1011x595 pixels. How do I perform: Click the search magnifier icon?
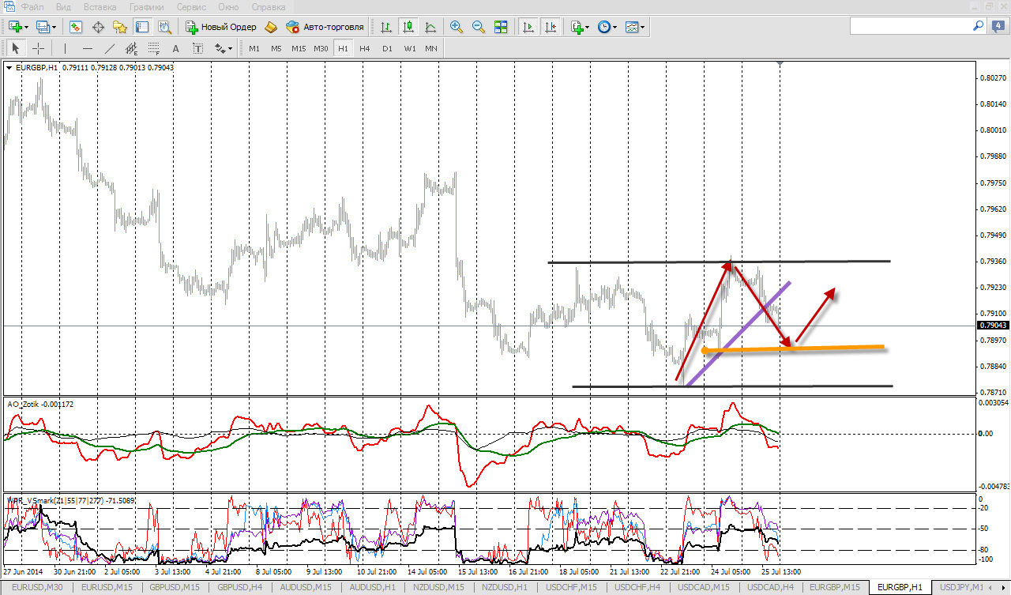click(x=979, y=26)
